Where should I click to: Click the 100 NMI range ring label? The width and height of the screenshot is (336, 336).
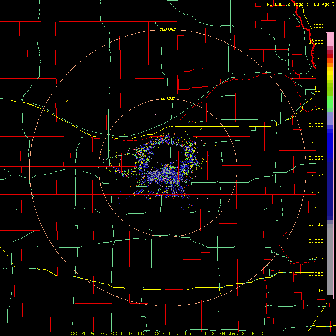click(x=168, y=29)
